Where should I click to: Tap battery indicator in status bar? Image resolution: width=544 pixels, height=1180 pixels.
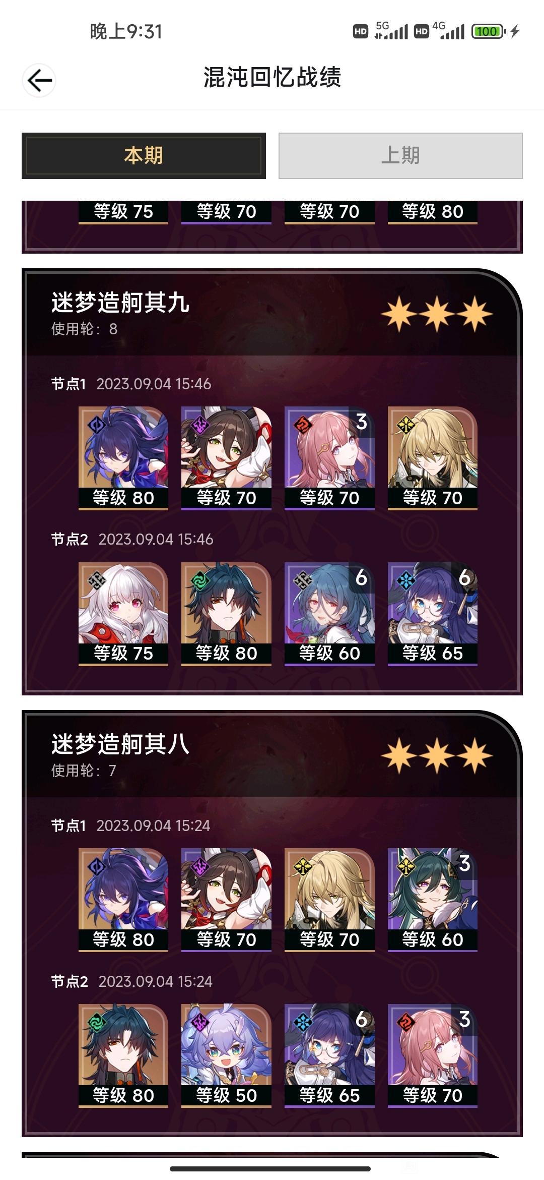click(489, 31)
